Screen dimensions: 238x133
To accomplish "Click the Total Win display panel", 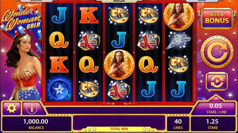I will (x=119, y=123).
